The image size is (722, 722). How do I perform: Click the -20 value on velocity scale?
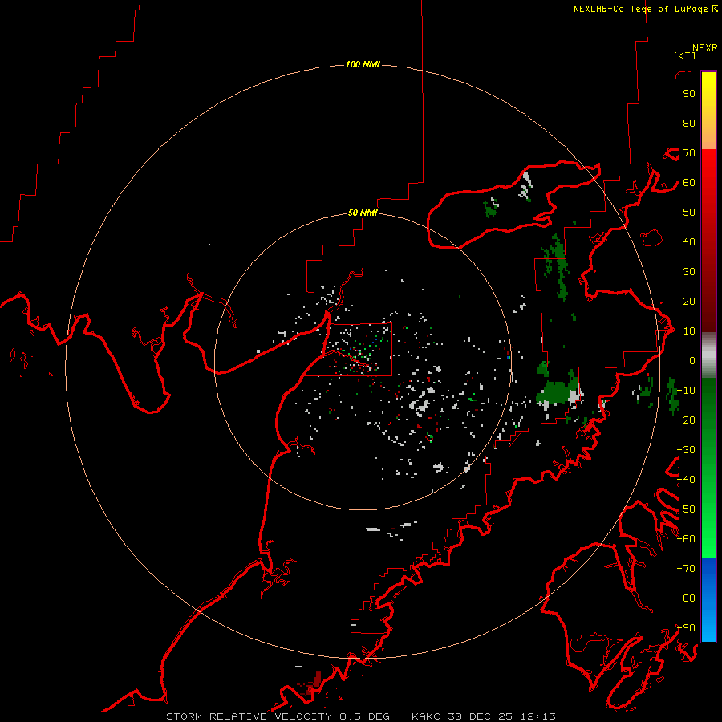(686, 420)
